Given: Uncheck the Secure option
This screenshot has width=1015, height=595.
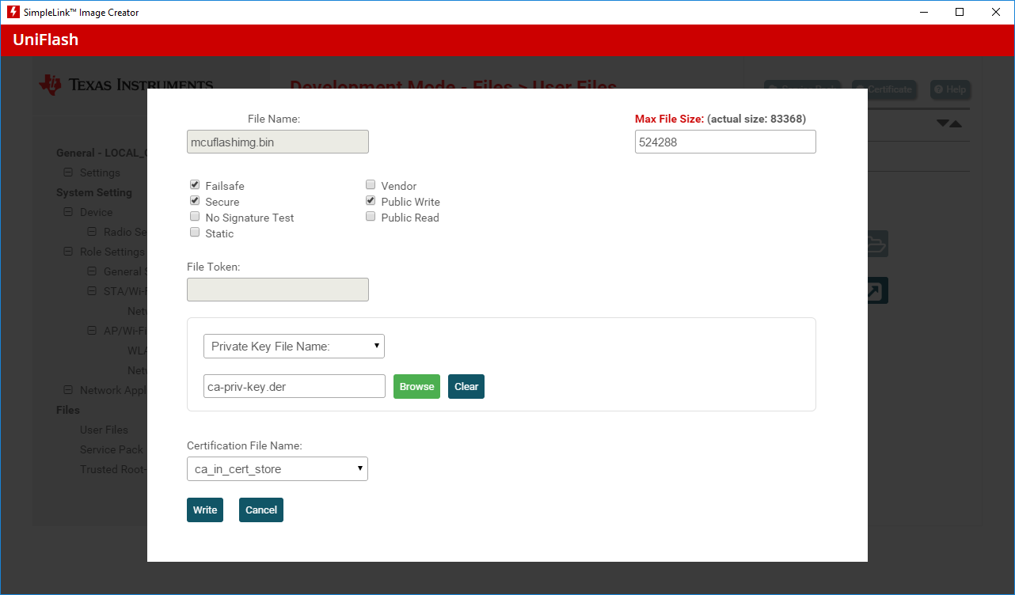Looking at the screenshot, I should [x=195, y=200].
